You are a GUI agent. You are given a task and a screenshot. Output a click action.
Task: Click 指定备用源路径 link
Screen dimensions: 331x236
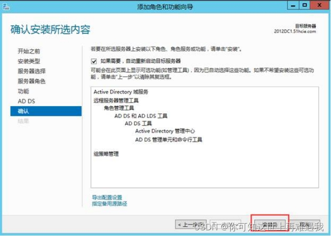click(109, 204)
